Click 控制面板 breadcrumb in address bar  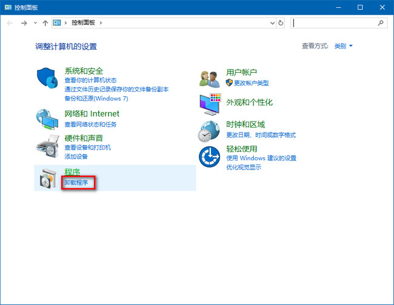point(83,23)
